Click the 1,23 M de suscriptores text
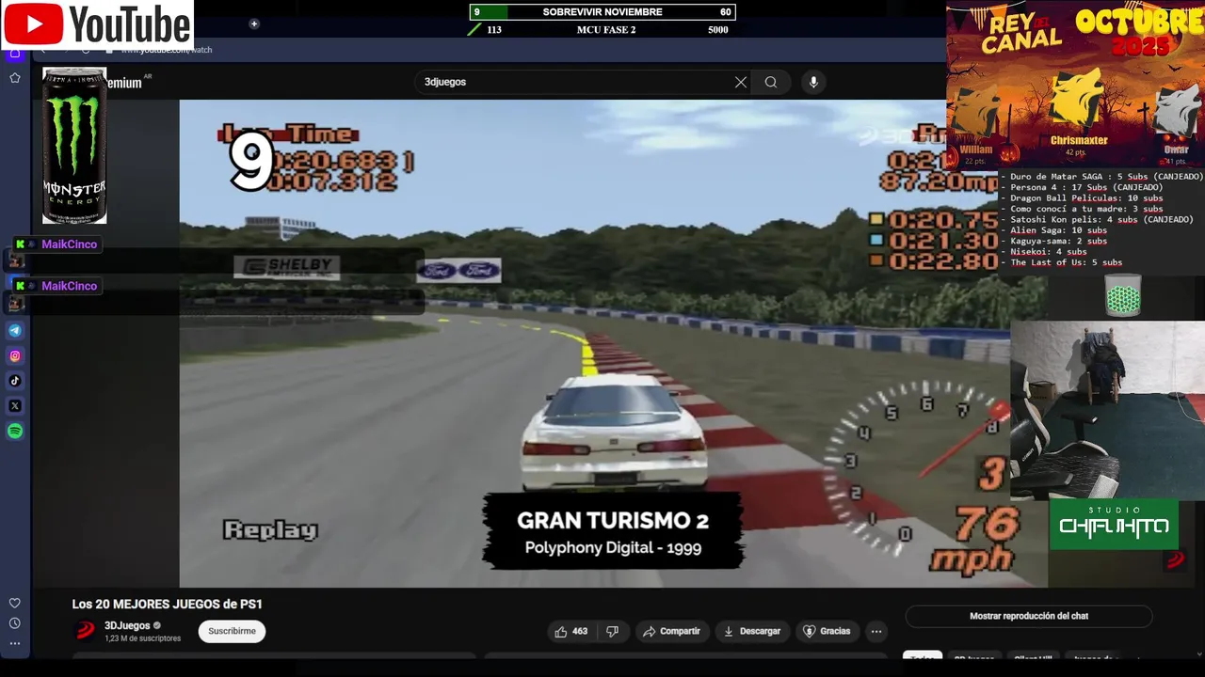Viewport: 1205px width, 677px height. pos(142,638)
